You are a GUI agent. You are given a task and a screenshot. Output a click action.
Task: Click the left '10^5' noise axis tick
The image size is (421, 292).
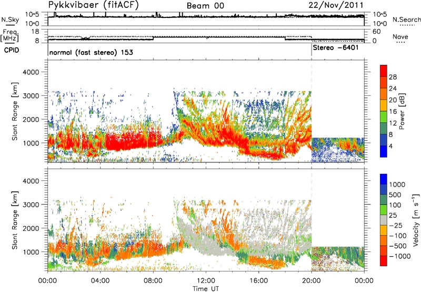click(32, 14)
